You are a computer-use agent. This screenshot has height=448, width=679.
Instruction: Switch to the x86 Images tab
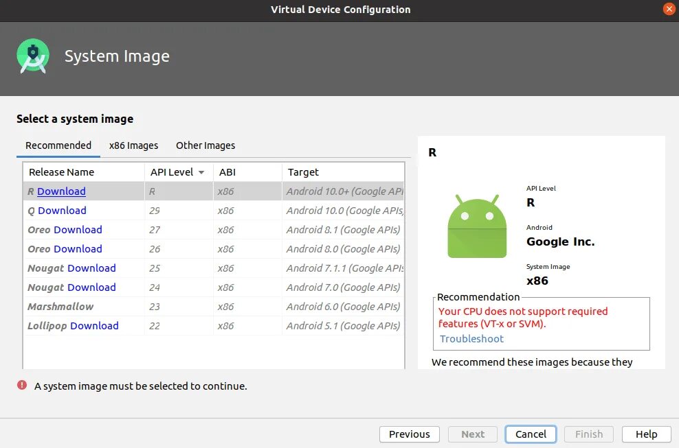point(133,145)
